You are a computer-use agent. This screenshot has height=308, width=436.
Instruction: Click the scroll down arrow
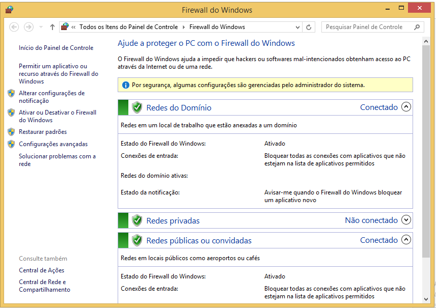tap(426, 299)
